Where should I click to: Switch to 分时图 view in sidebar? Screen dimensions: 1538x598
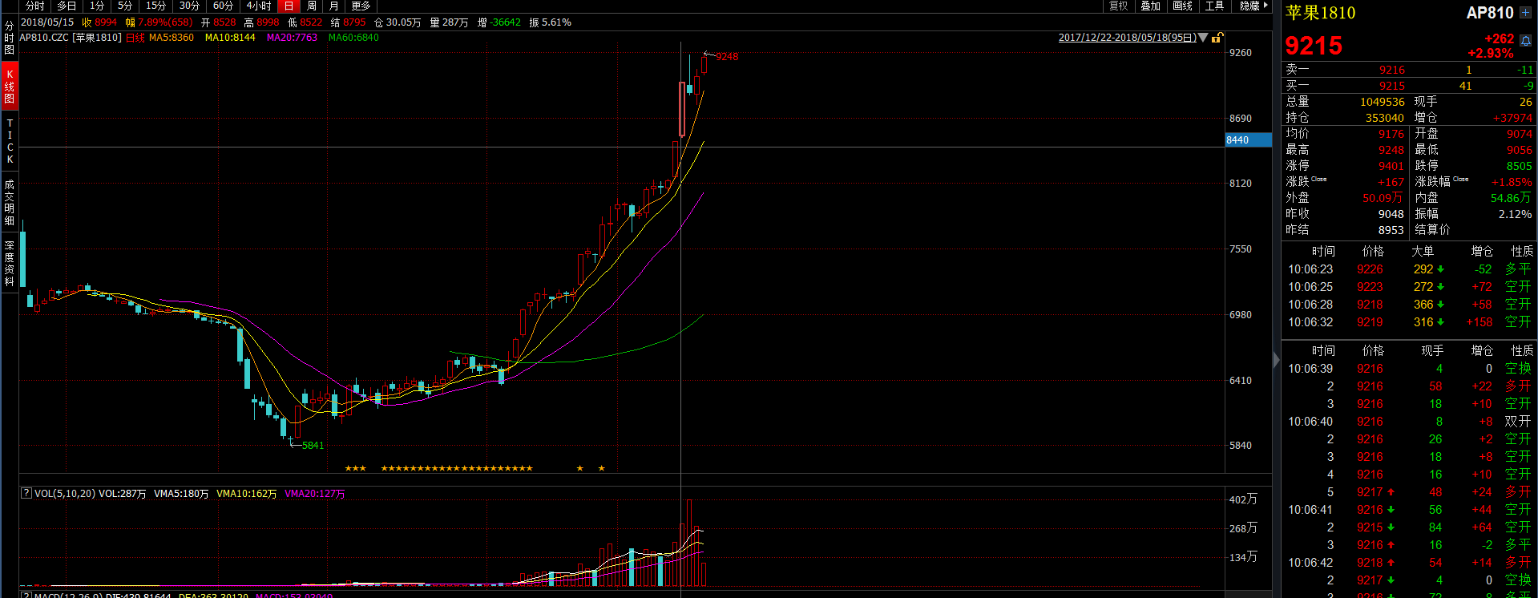click(x=10, y=38)
